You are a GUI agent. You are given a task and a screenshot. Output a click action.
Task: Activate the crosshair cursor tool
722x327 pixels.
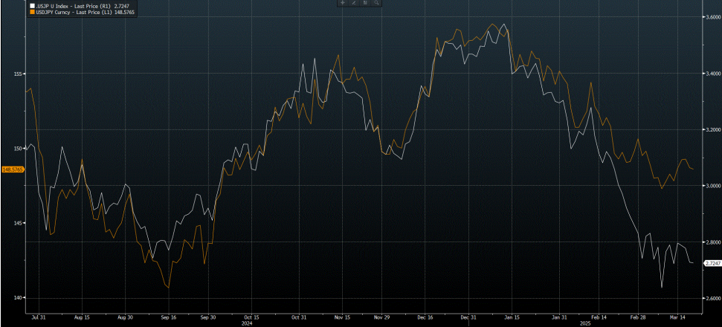(x=342, y=3)
